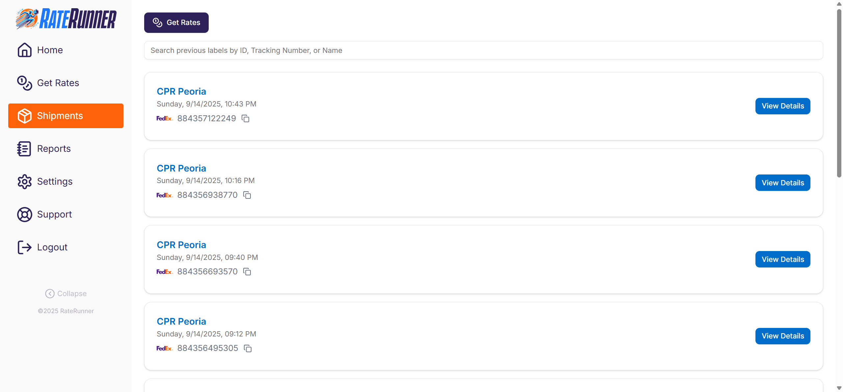843x392 pixels.
Task: Open the CPR Peoria link dated 09:40 PM
Action: [181, 245]
